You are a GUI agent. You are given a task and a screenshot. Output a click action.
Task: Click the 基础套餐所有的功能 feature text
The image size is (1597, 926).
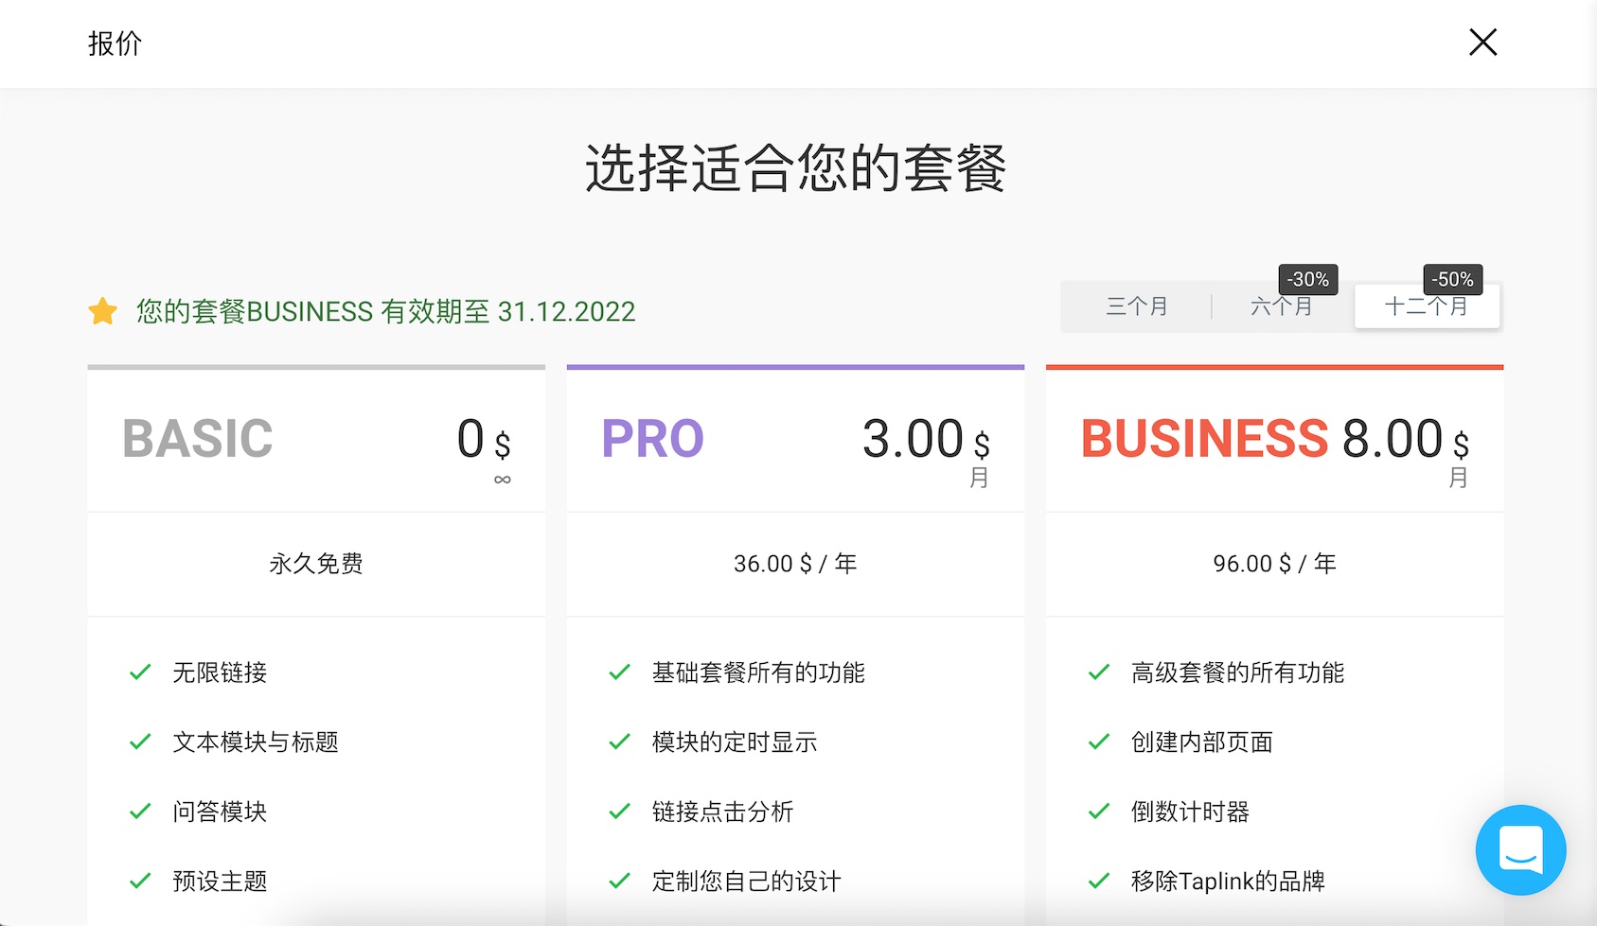coord(758,673)
